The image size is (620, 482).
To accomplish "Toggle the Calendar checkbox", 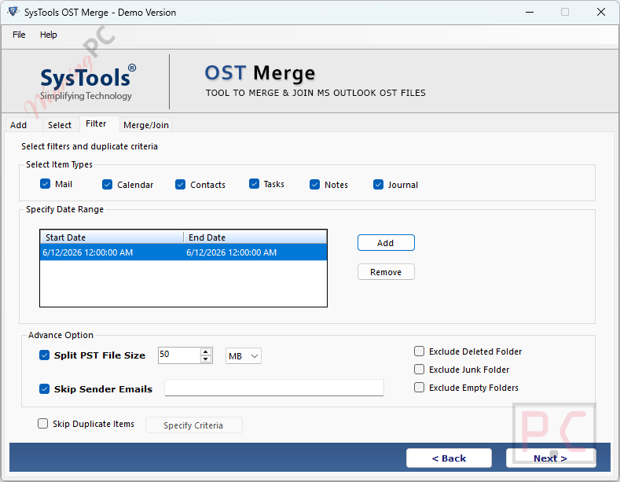I will coord(107,185).
